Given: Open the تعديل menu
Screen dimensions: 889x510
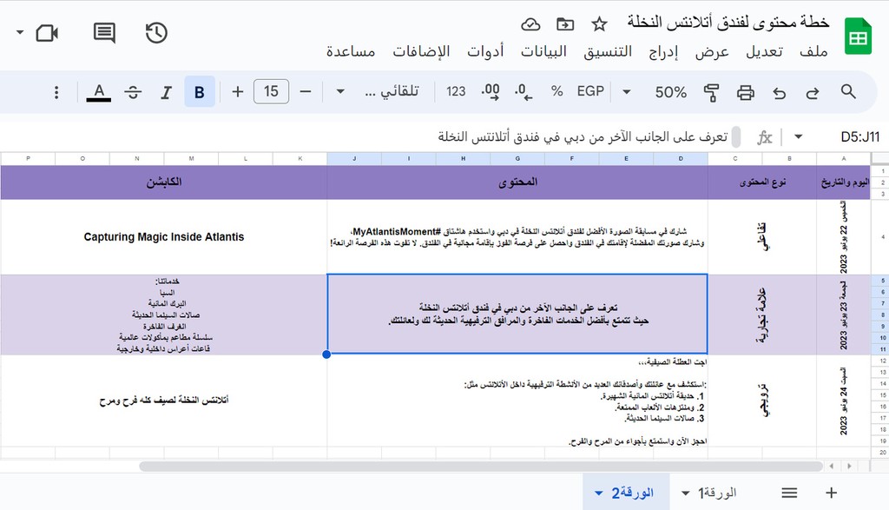Looking at the screenshot, I should click(764, 51).
